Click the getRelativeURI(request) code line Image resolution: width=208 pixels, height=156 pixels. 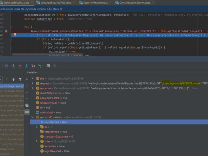pyautogui.click(x=74, y=43)
